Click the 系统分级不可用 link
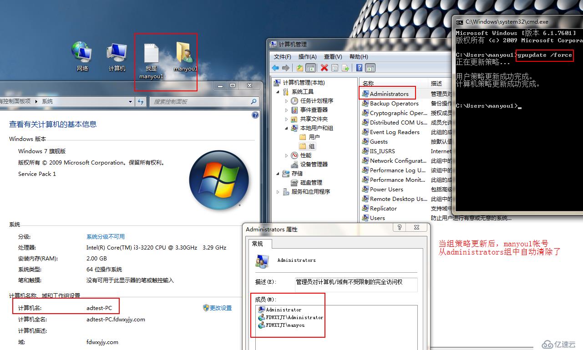Screen dimensions: 583x350 coord(106,237)
